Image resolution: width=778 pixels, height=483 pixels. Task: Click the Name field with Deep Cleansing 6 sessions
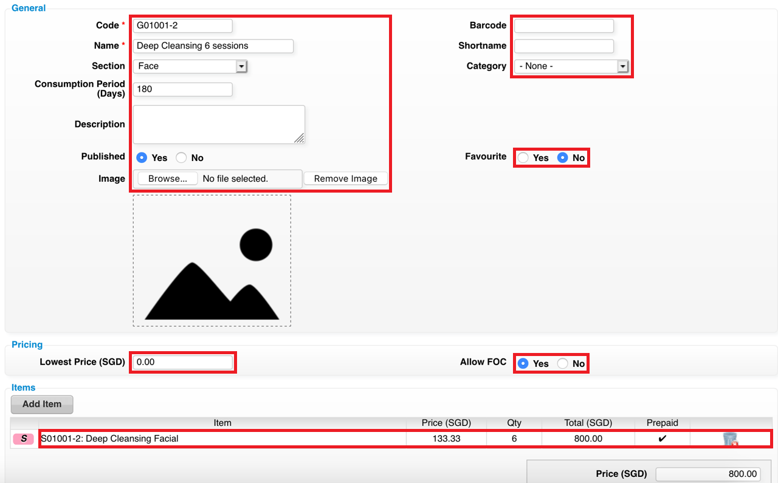[x=213, y=46]
